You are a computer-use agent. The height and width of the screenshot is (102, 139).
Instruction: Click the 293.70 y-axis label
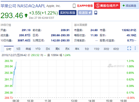(9, 61)
